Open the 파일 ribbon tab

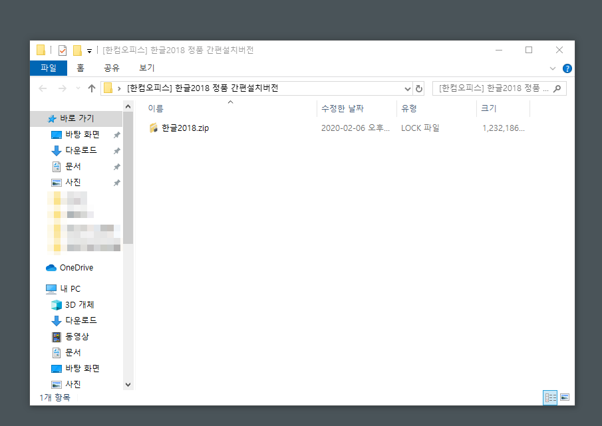[49, 68]
